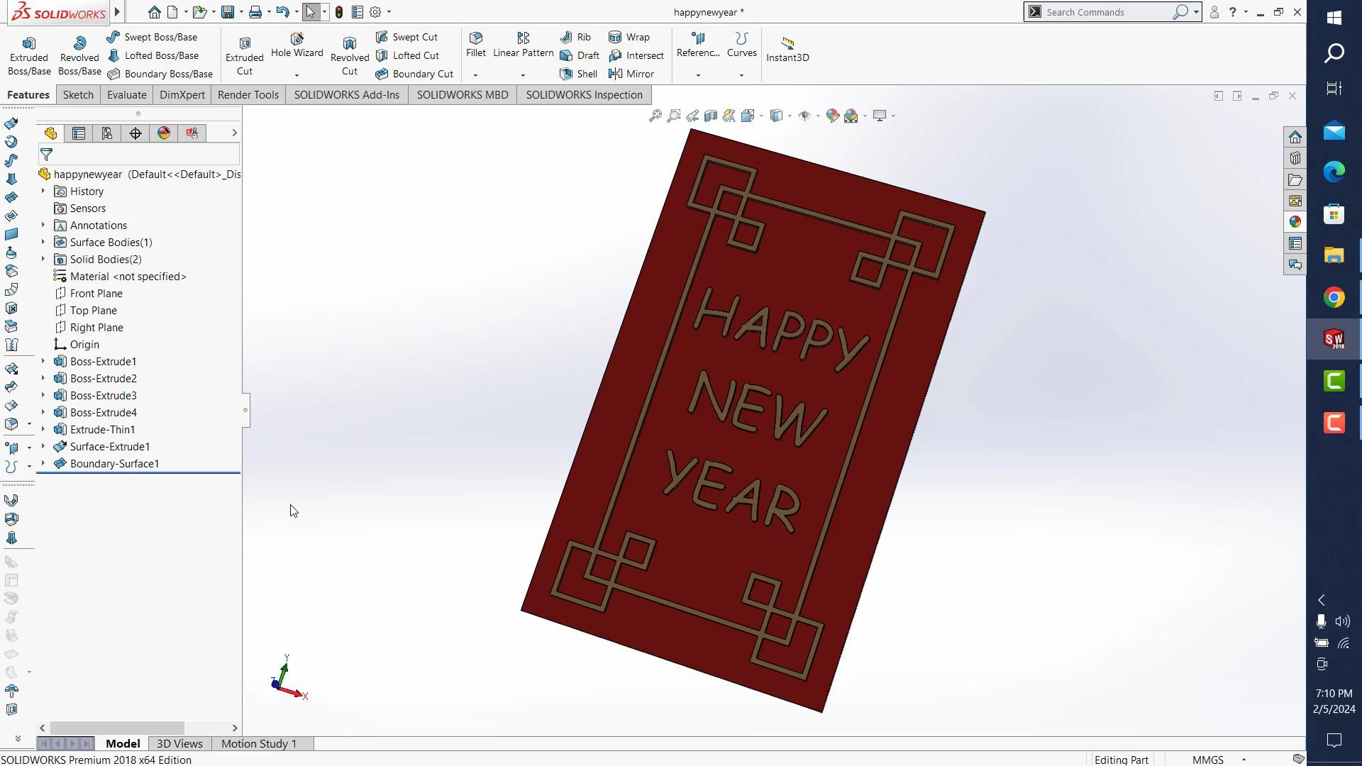Expand the Boss-Extrude1 feature node
Image resolution: width=1362 pixels, height=766 pixels.
click(x=43, y=361)
